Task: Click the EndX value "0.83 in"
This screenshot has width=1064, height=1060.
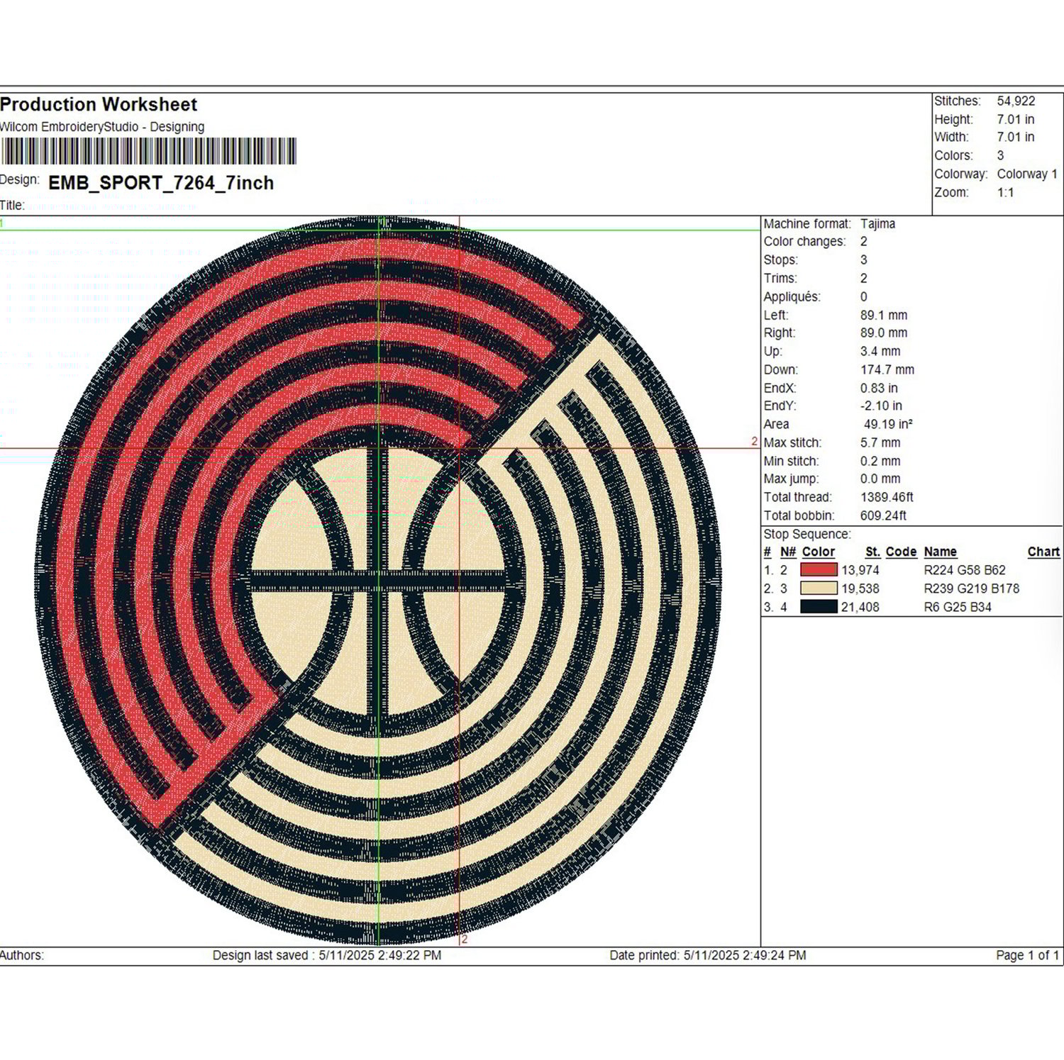Action: click(x=879, y=388)
